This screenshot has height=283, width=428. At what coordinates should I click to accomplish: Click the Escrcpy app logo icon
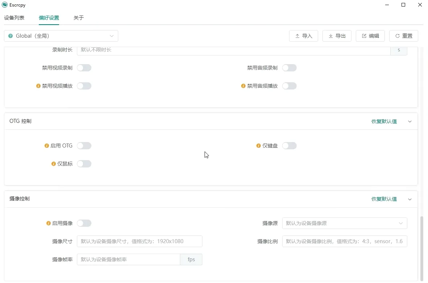click(5, 5)
